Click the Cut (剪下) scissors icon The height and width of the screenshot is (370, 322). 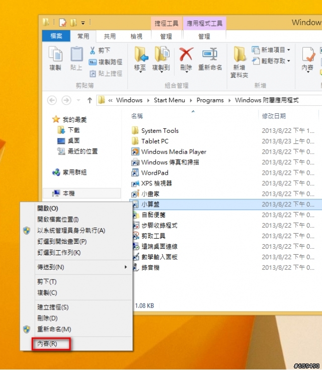click(x=92, y=50)
